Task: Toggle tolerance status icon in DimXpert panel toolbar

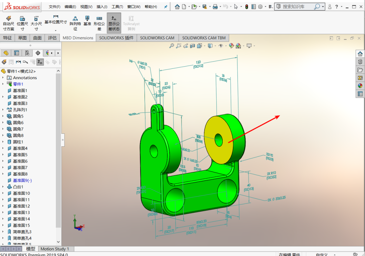Action: tap(40, 62)
